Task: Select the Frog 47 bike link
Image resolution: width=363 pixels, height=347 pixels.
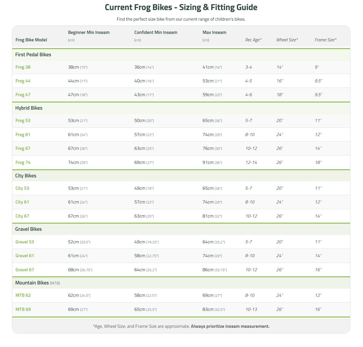Action: coord(23,95)
